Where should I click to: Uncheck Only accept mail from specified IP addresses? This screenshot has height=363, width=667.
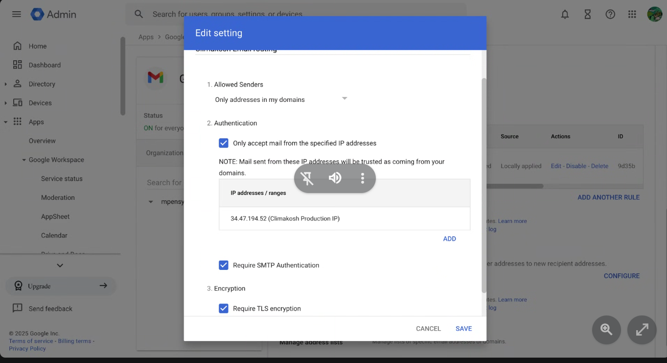pos(224,143)
